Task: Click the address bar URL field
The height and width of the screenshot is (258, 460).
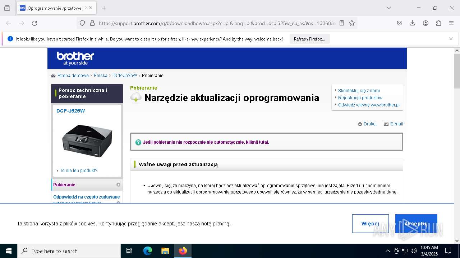Action: click(x=218, y=23)
